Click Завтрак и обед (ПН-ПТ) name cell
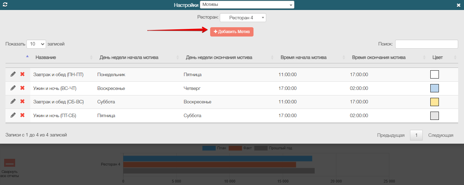464x185 pixels. [x=58, y=74]
